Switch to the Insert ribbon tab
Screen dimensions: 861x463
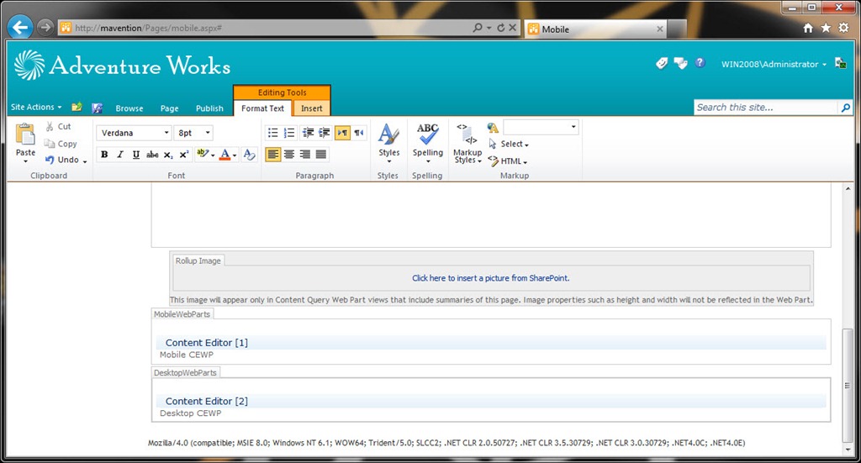tap(311, 108)
